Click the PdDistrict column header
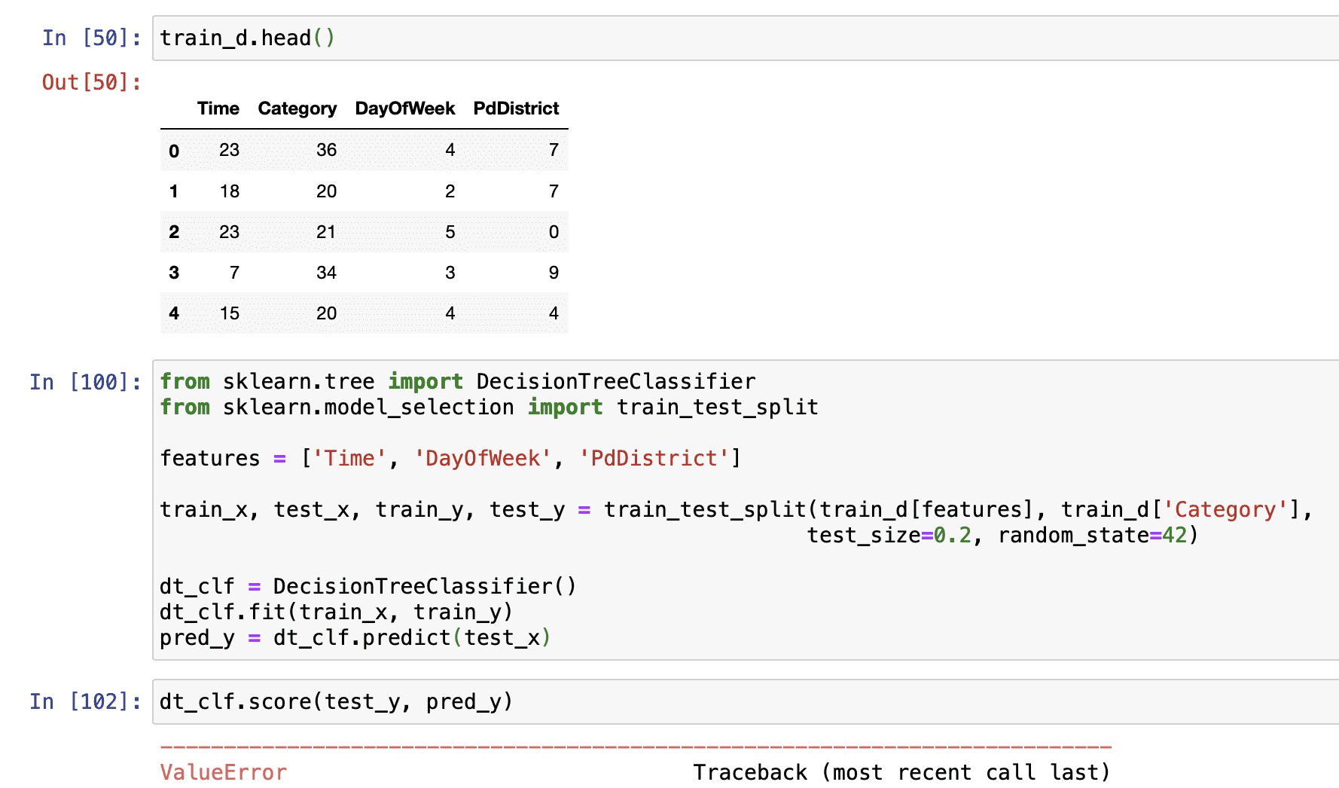The image size is (1339, 788). pyautogui.click(x=516, y=108)
